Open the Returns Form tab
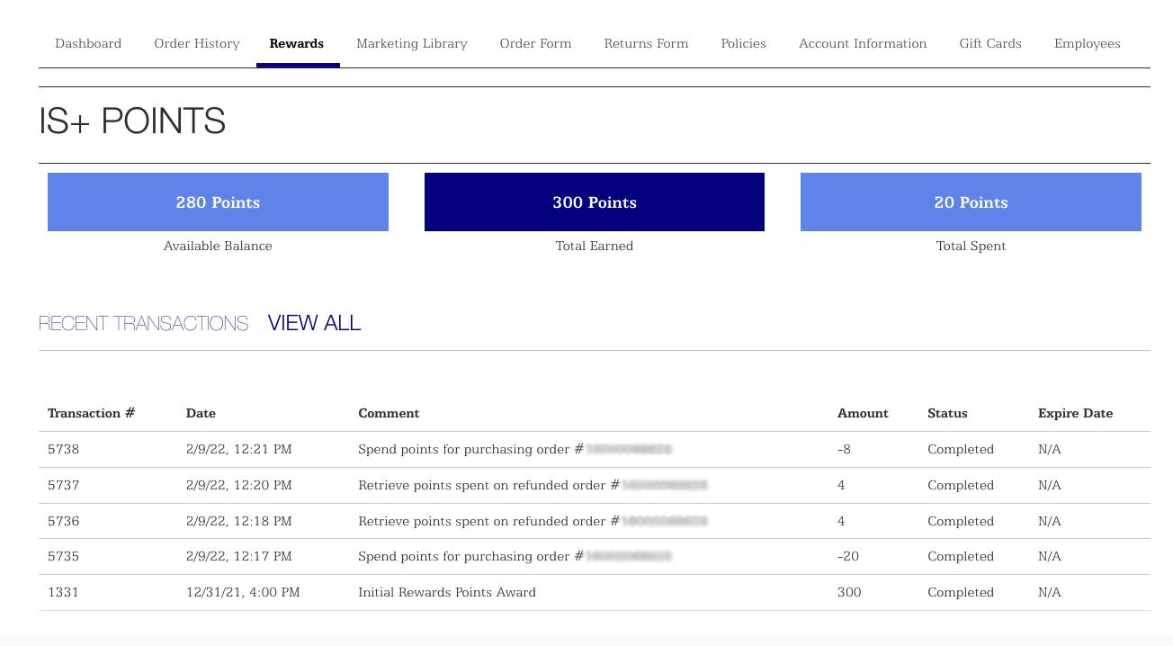This screenshot has height=646, width=1173. pyautogui.click(x=646, y=43)
